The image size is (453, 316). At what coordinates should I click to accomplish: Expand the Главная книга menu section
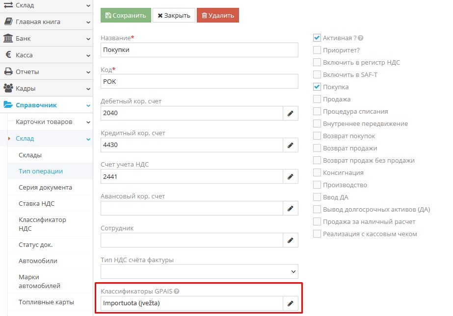(x=46, y=22)
